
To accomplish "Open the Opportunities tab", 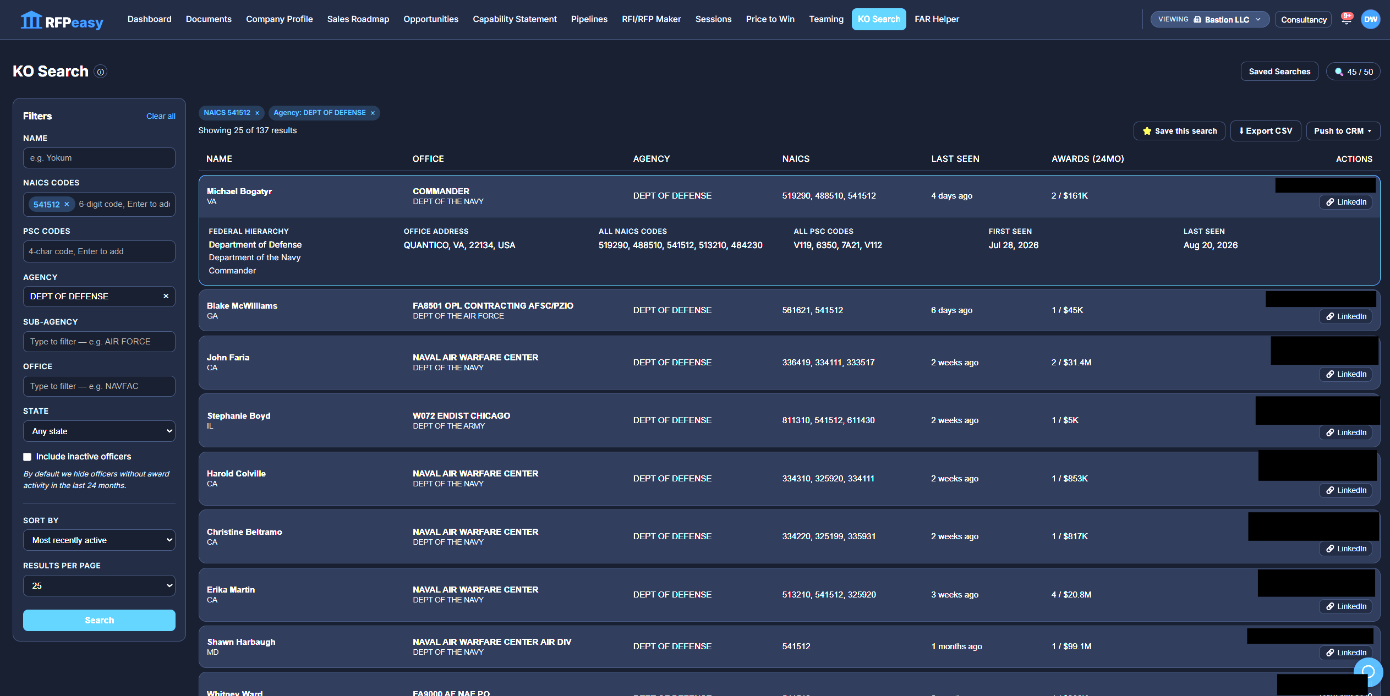I will [x=431, y=19].
